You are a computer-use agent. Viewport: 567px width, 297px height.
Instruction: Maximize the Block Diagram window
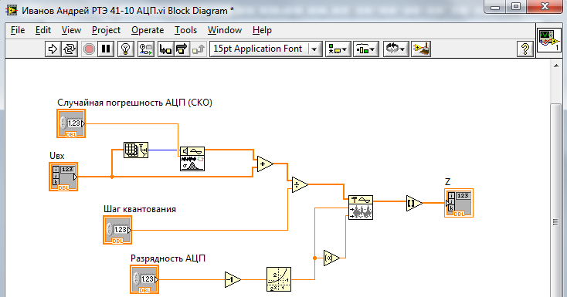(x=516, y=7)
